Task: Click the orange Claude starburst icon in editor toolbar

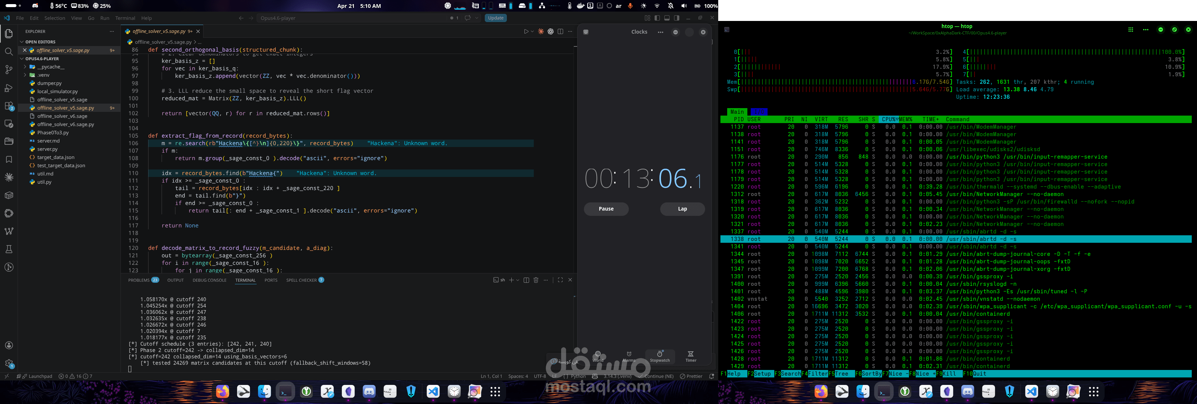Action: [541, 32]
